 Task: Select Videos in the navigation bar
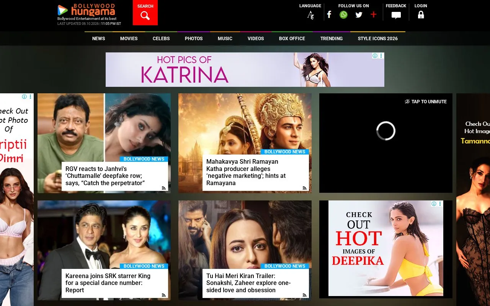[x=256, y=38]
